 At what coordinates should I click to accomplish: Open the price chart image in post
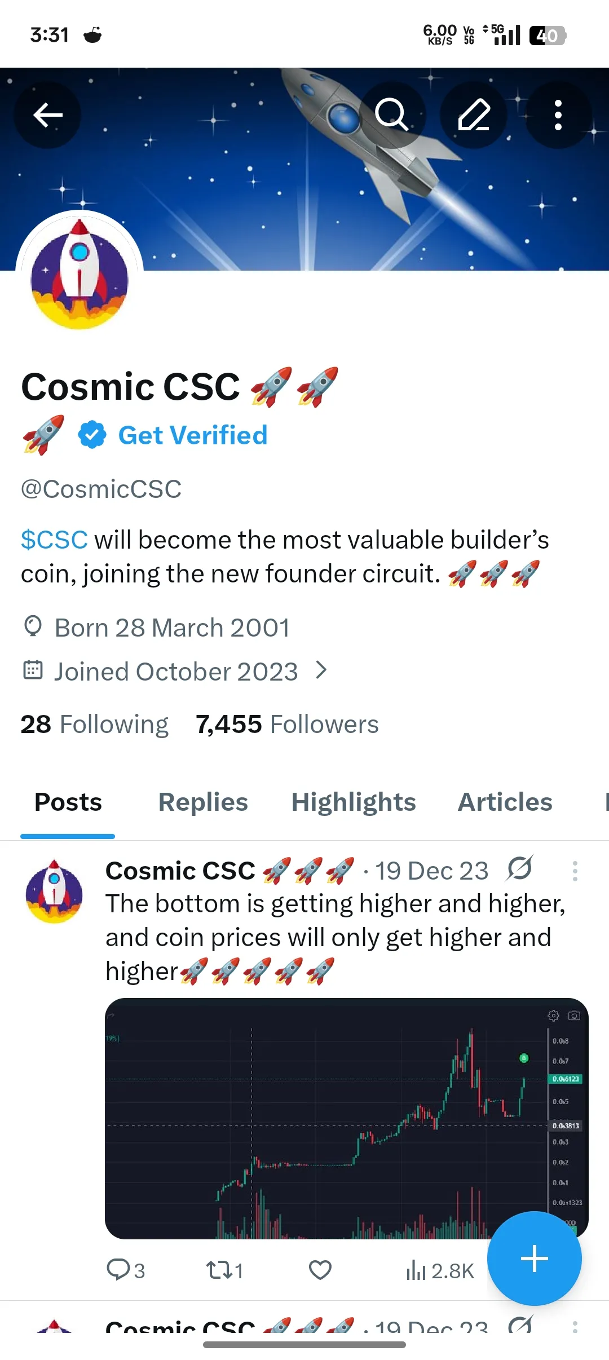click(x=347, y=1118)
